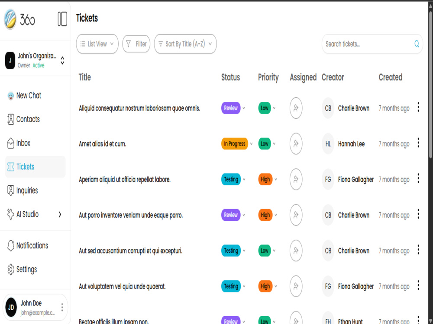Open more options for the Aut sed accusantium ticket
The height and width of the screenshot is (324, 433).
coord(418,250)
